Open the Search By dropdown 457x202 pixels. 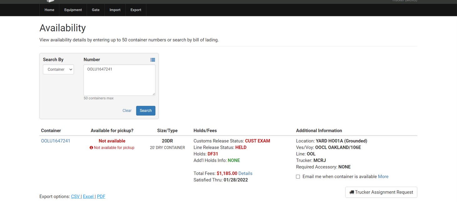58,70
